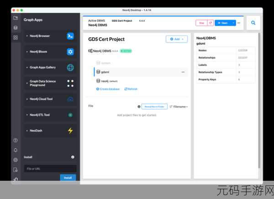The height and width of the screenshot is (199, 274).
Task: Click the gdsml database icon
Action: pos(98,72)
